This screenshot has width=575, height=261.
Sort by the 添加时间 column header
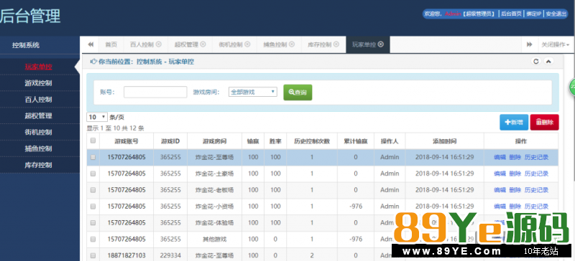[x=444, y=141]
